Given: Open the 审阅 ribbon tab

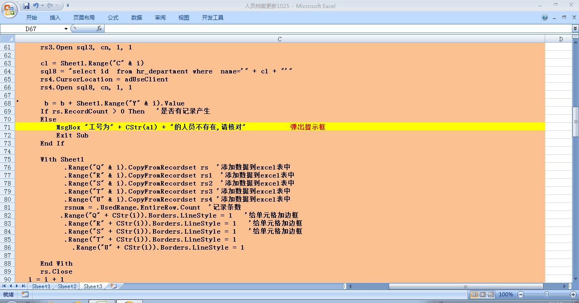Looking at the screenshot, I should [160, 18].
